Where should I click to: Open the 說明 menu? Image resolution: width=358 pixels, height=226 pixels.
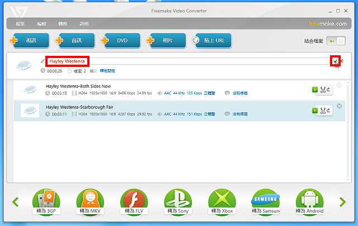coord(84,23)
